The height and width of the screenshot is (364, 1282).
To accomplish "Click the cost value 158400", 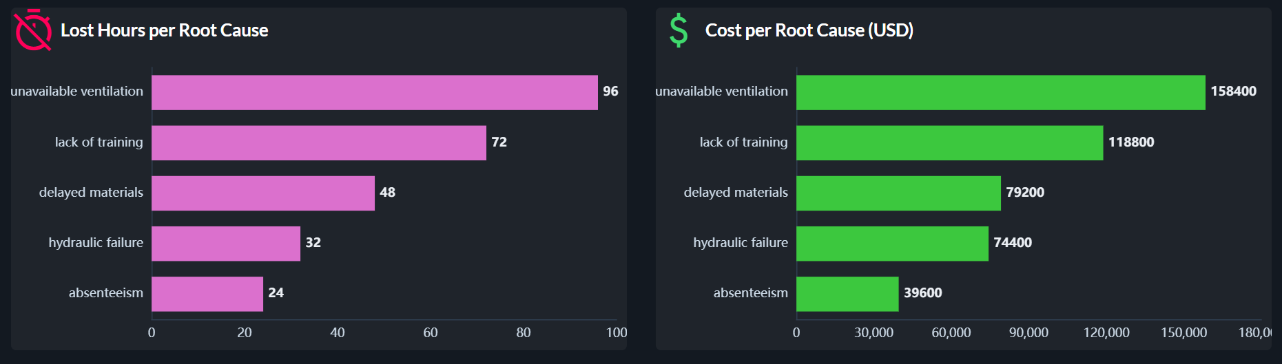I will point(1233,92).
